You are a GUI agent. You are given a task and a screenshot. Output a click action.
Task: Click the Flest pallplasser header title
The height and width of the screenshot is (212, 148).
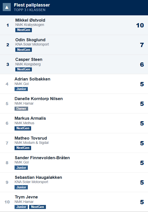pyautogui.click(x=32, y=5)
